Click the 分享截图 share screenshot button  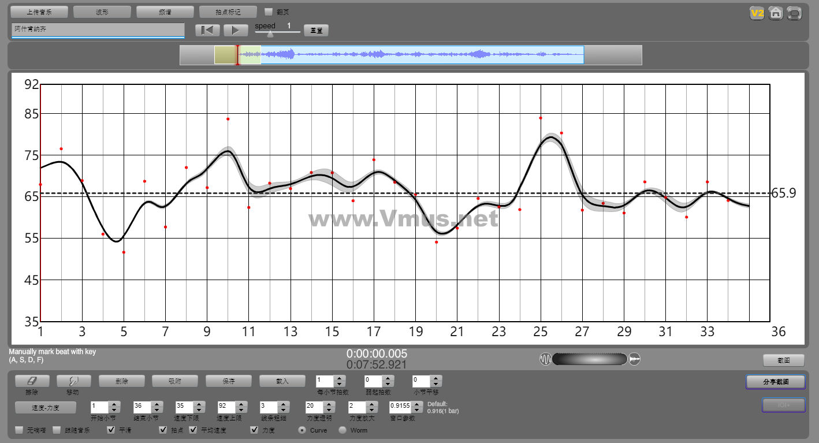[x=775, y=382]
